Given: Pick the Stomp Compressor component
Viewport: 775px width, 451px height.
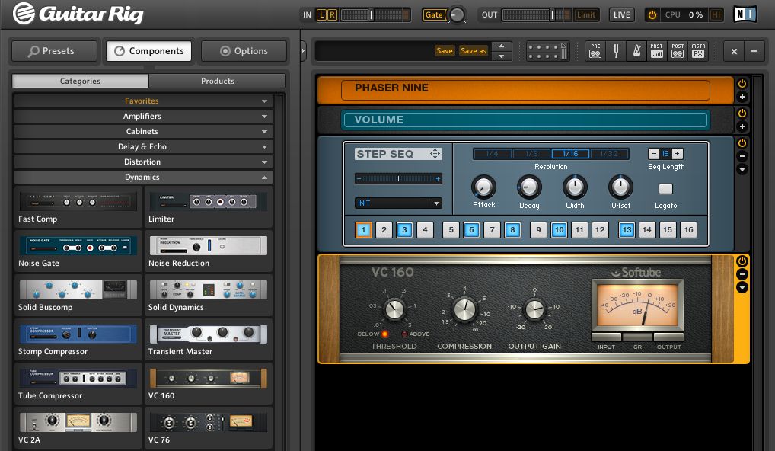Looking at the screenshot, I should point(78,341).
